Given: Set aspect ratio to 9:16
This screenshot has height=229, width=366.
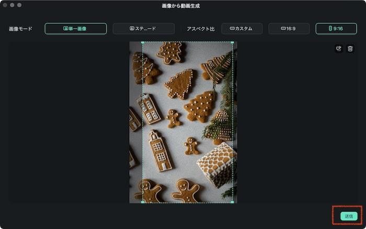Looking at the screenshot, I should coord(336,29).
